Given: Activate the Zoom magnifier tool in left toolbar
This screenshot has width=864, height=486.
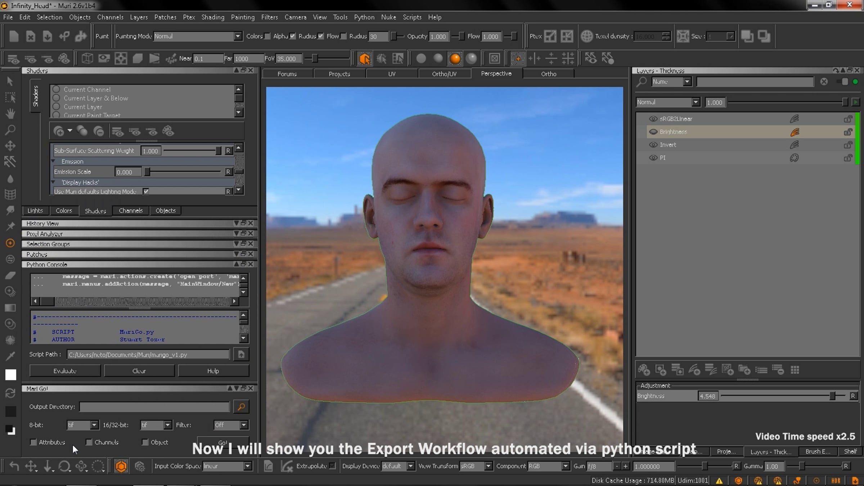Looking at the screenshot, I should click(10, 130).
